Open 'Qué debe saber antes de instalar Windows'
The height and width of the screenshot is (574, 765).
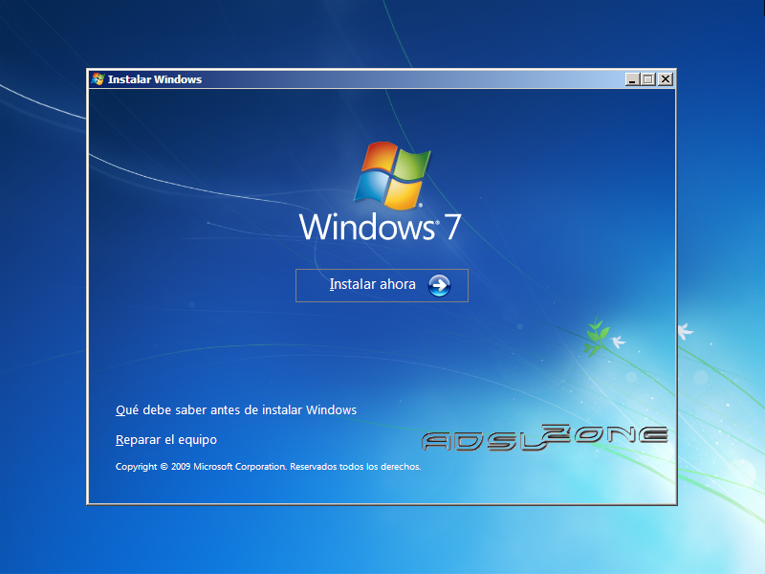[235, 410]
